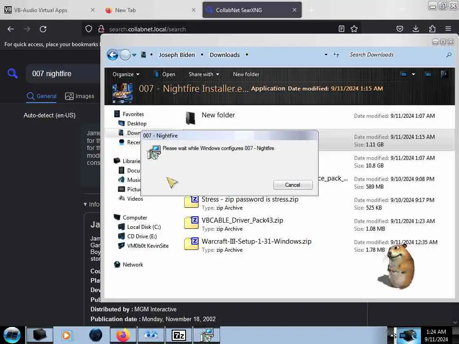The height and width of the screenshot is (344, 459).
Task: Open 7-Zip from the taskbar
Action: coord(178,335)
